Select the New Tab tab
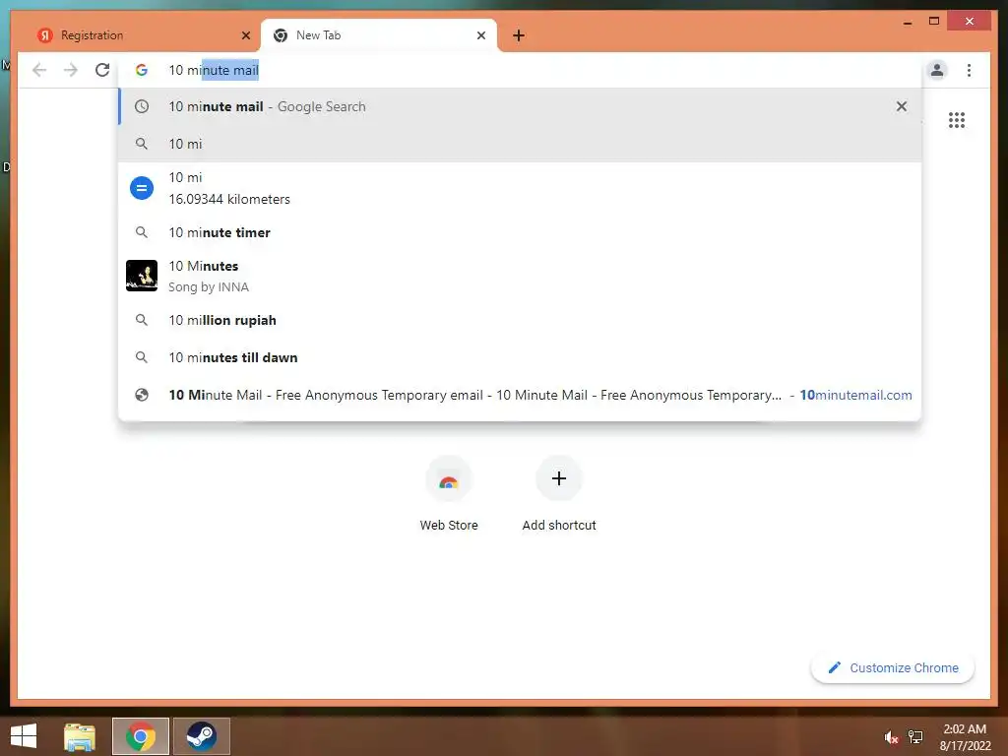The image size is (1008, 756). [x=379, y=36]
